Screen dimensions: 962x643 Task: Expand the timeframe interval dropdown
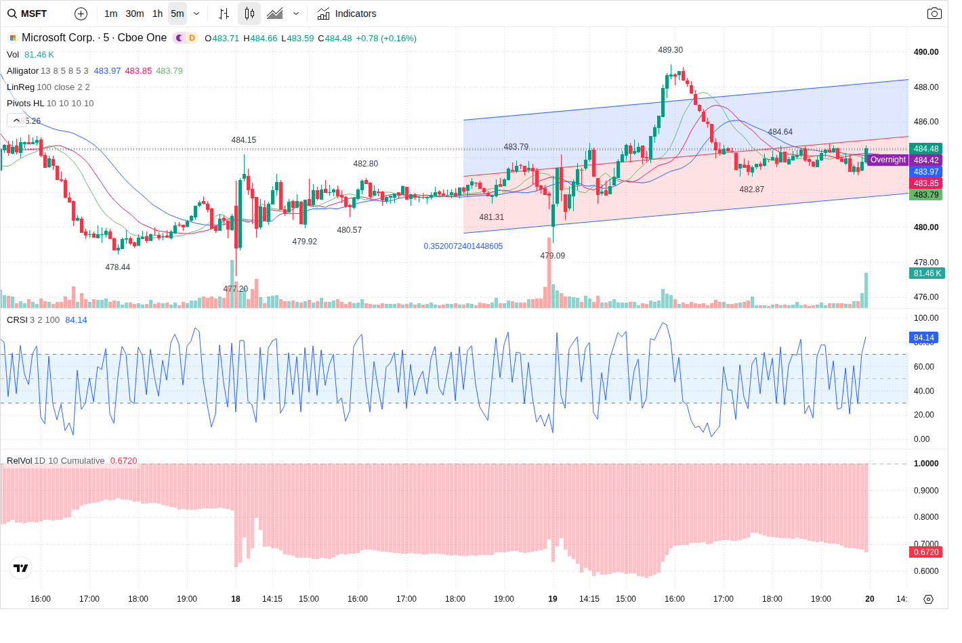[196, 14]
